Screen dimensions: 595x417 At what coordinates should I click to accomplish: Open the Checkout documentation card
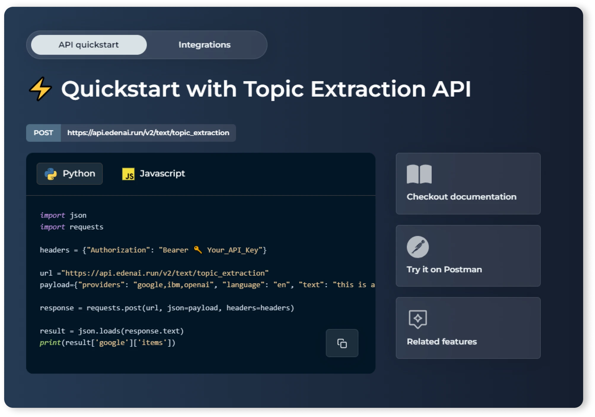pos(468,184)
